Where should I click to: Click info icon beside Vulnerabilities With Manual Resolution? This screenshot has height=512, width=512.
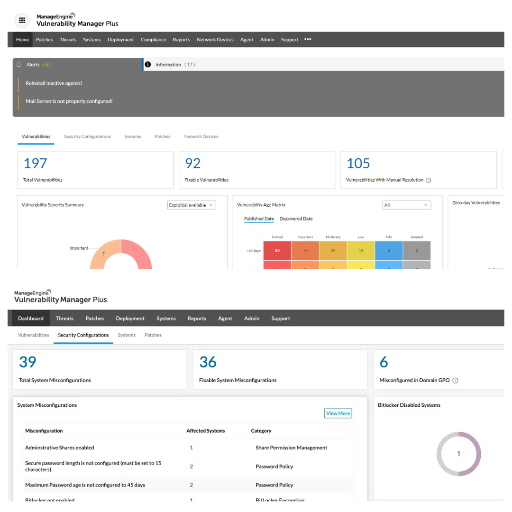(x=428, y=180)
